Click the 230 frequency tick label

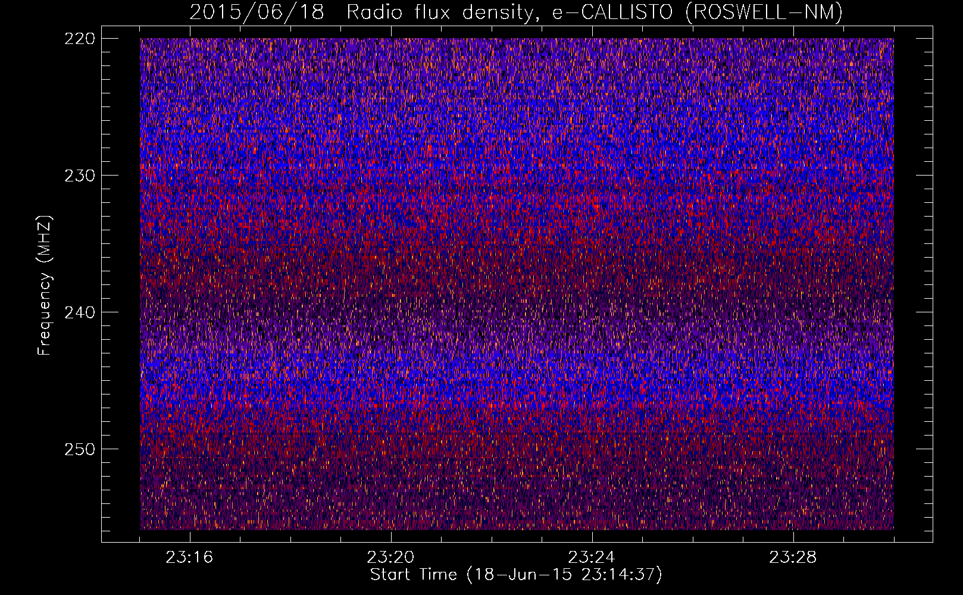[x=79, y=176]
